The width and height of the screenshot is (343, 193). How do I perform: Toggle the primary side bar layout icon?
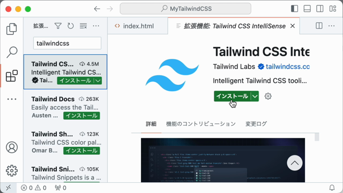coord(294,9)
